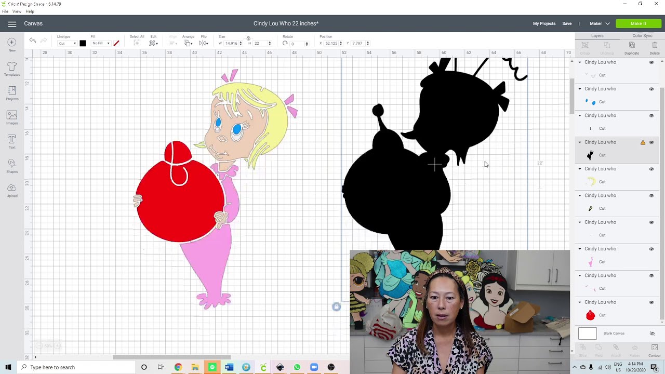Viewport: 665px width, 374px height.
Task: Hide the blue-eye Cindy Lou who layer
Action: click(x=651, y=89)
